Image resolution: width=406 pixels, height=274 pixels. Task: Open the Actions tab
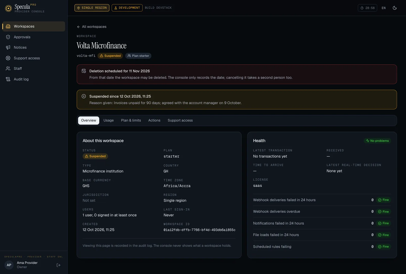tap(154, 121)
